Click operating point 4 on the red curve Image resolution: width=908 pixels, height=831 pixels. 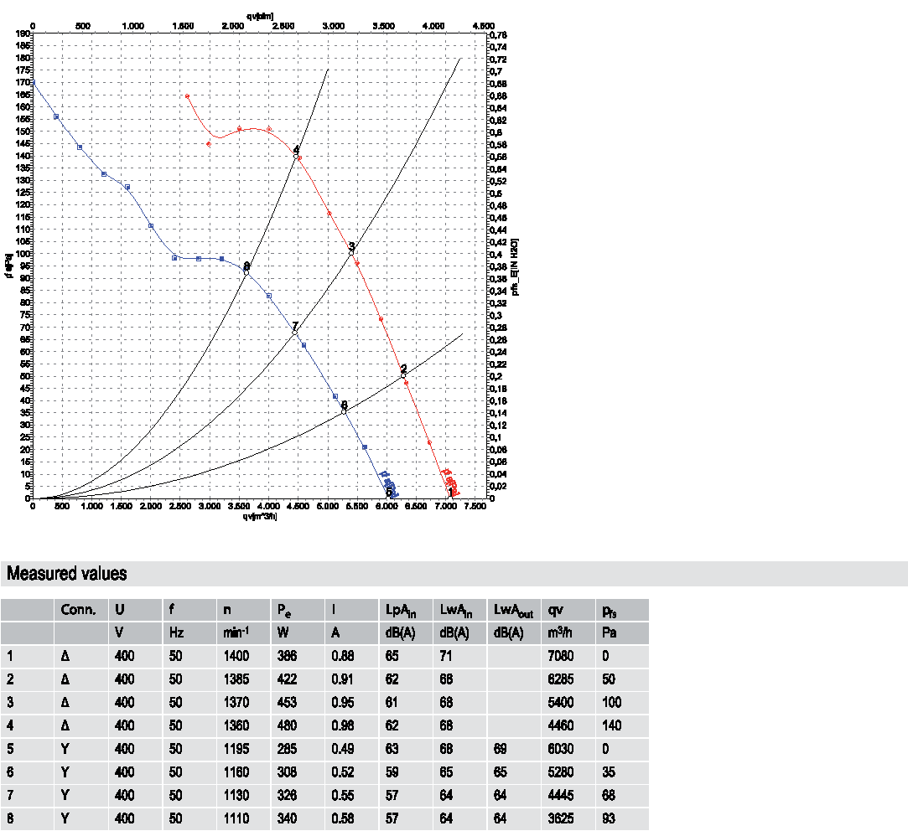pyautogui.click(x=296, y=157)
